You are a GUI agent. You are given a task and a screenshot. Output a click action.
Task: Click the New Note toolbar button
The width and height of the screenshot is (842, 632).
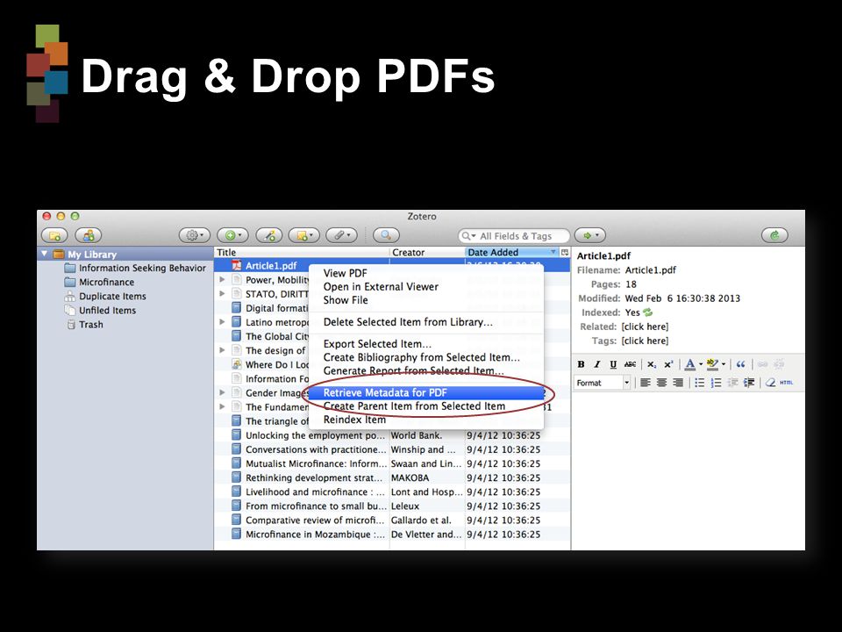[x=304, y=235]
